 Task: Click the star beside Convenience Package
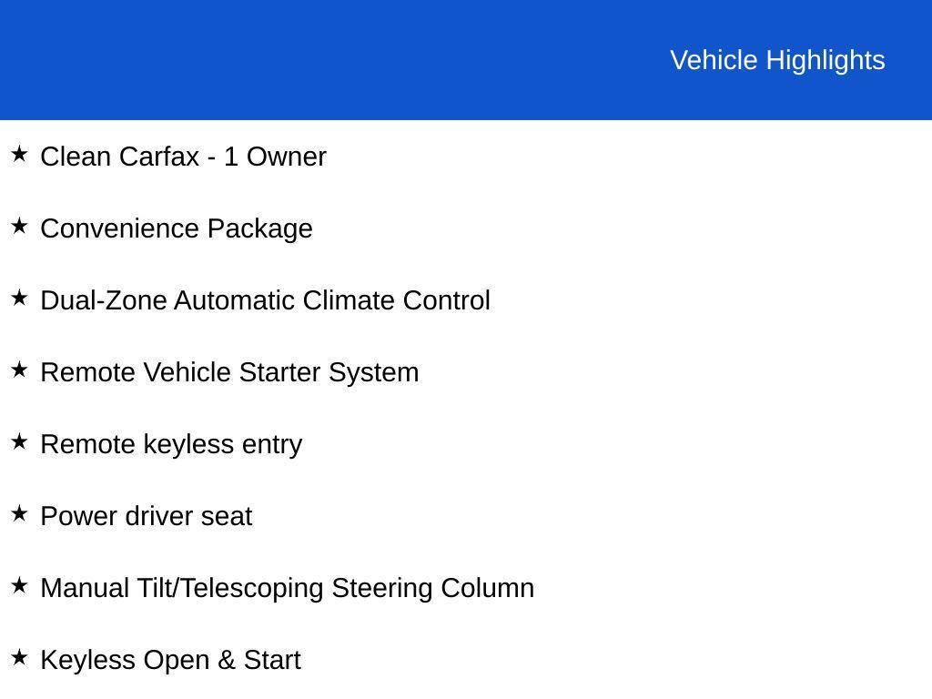tap(19, 227)
